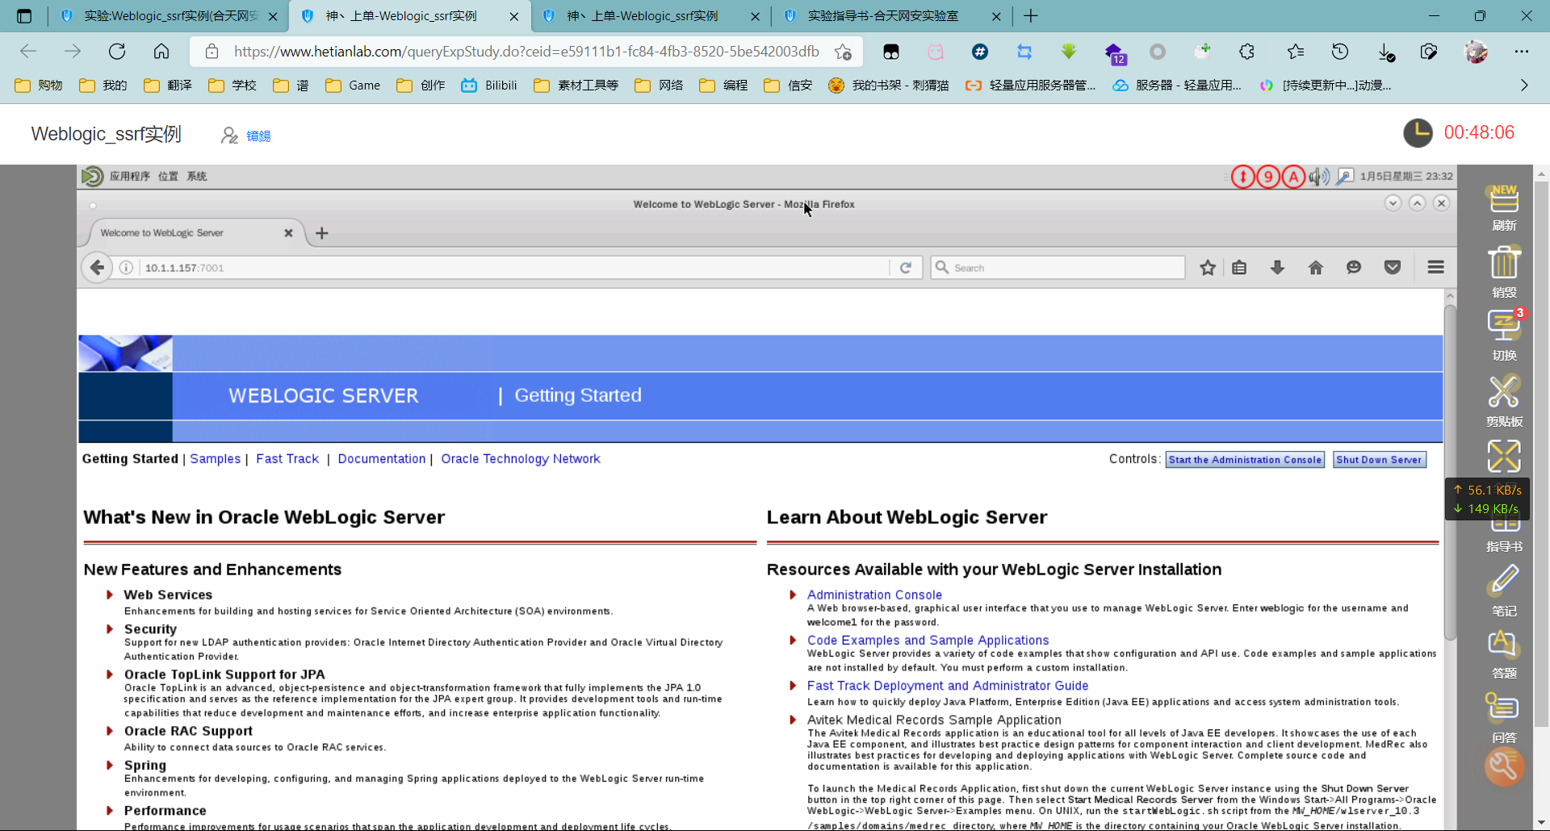
Task: Expand bookmarks bar overflow chevron
Action: click(1524, 85)
